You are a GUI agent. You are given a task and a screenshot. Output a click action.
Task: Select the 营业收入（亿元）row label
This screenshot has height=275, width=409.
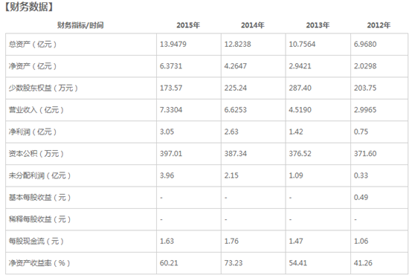click(x=36, y=110)
